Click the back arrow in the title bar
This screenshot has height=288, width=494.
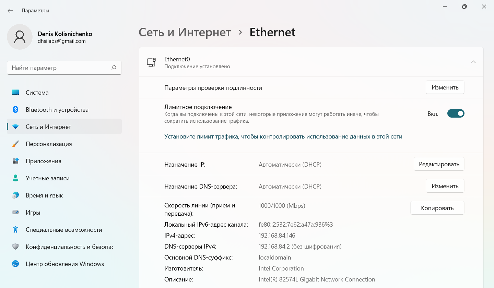click(x=10, y=11)
